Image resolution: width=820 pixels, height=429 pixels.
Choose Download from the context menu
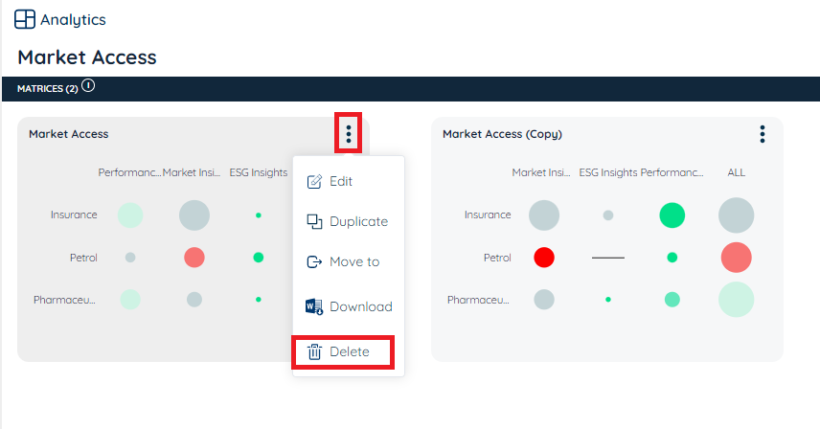pyautogui.click(x=360, y=306)
